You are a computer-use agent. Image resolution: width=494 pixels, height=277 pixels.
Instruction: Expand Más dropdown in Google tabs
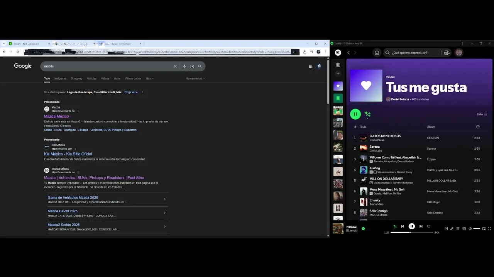(x=149, y=78)
